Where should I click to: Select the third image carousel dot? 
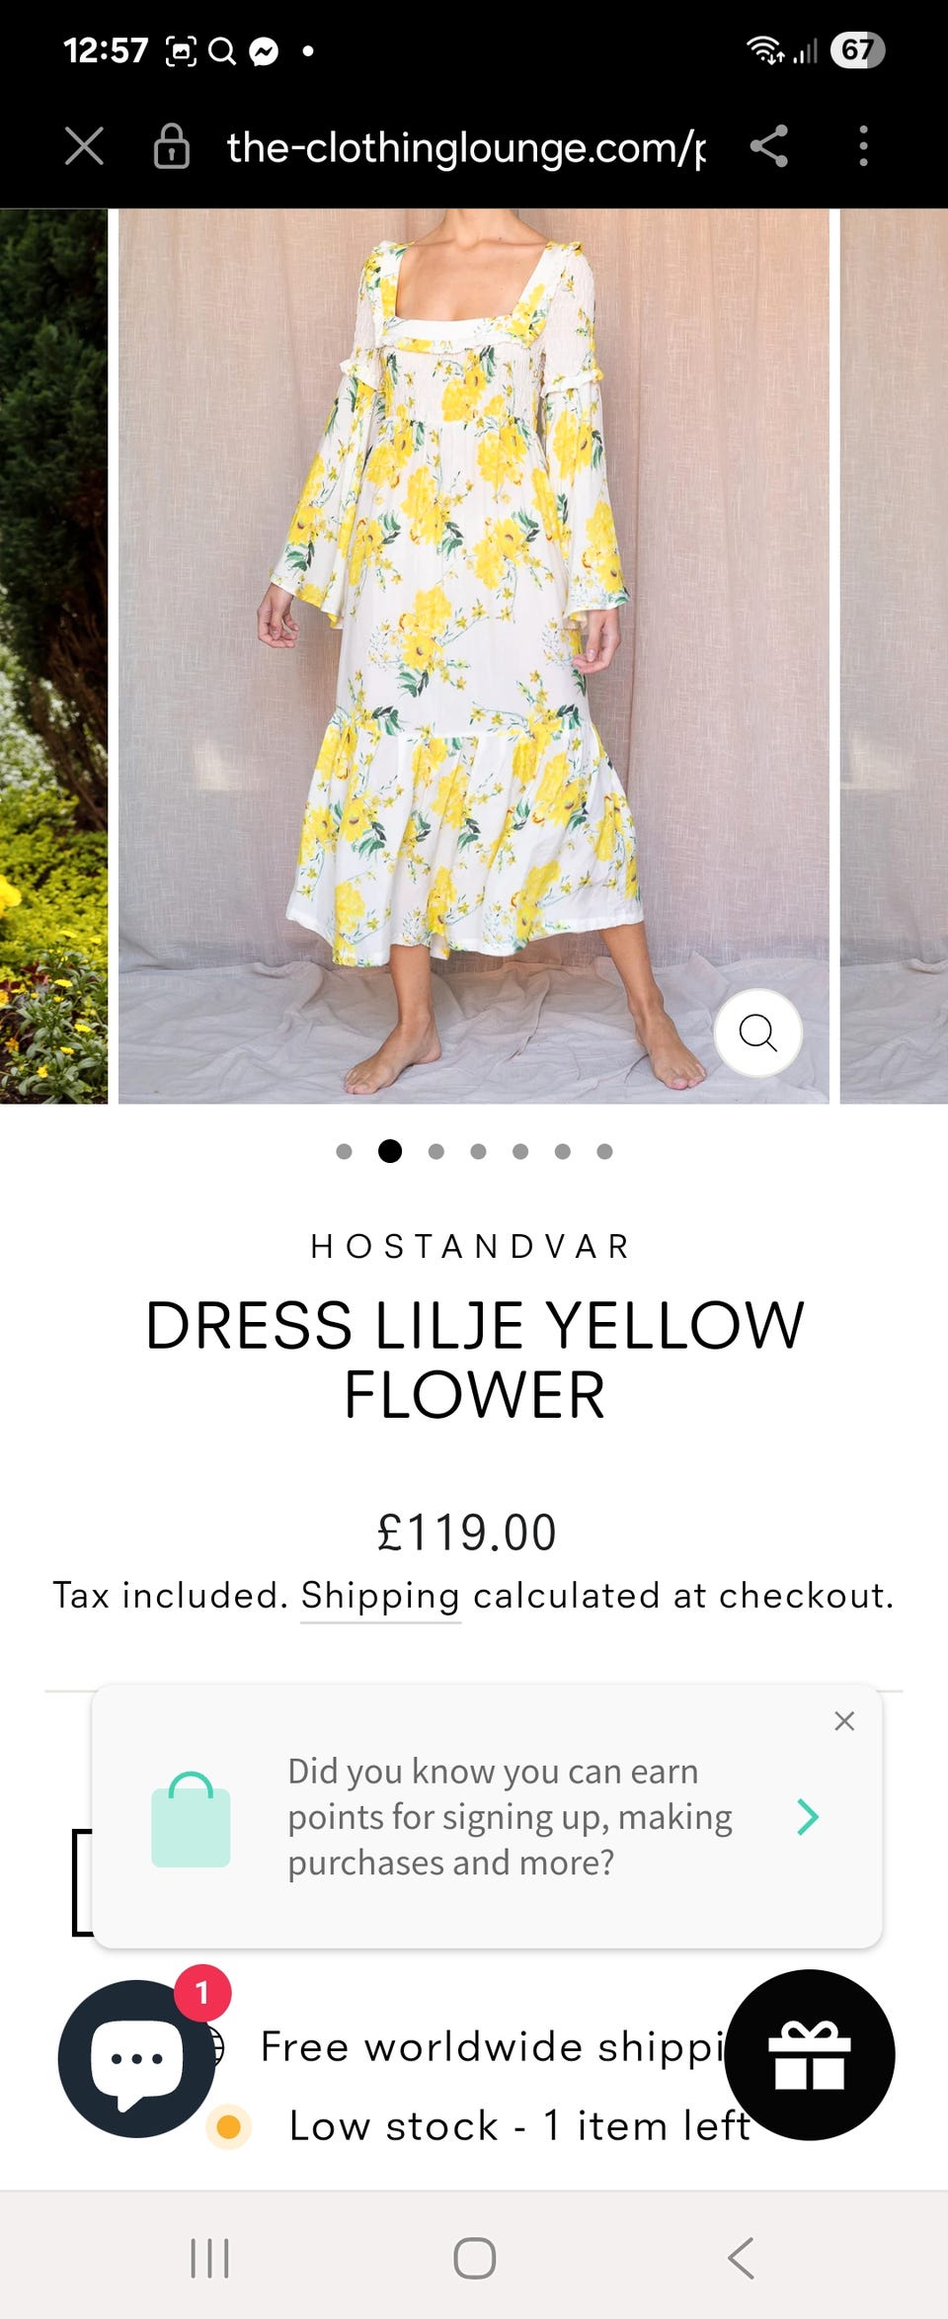[435, 1151]
